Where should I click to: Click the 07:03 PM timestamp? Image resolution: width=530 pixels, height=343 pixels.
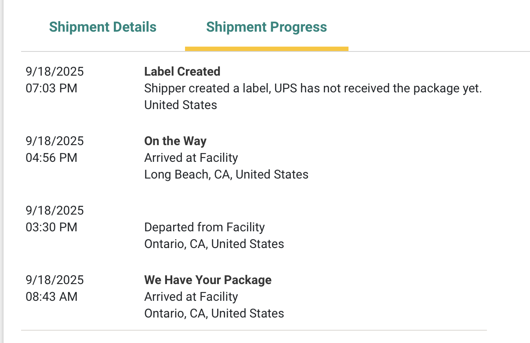(51, 88)
